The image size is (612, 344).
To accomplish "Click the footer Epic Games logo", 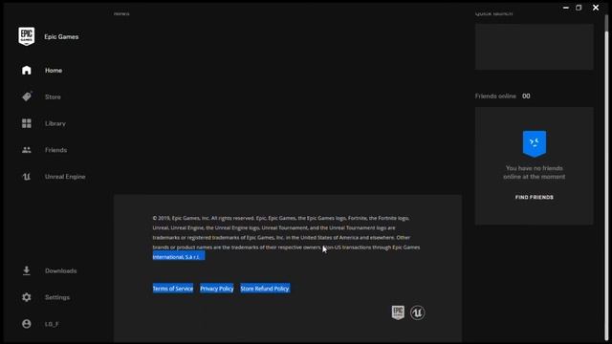I will tap(398, 312).
